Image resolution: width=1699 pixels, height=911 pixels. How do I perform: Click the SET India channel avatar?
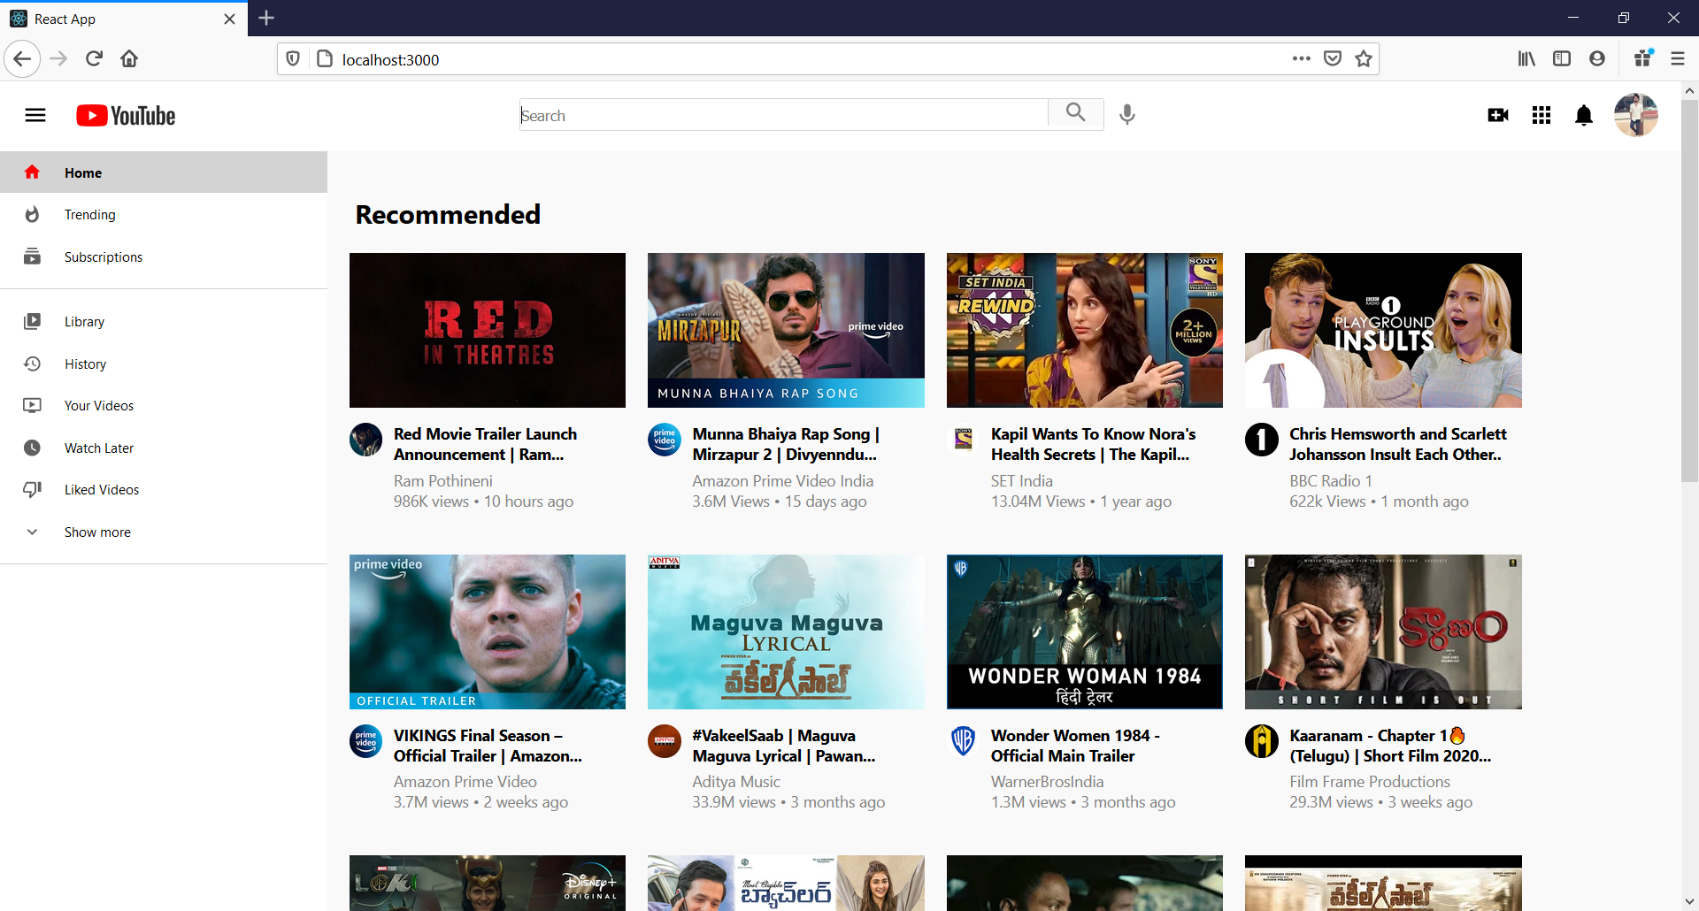(963, 439)
